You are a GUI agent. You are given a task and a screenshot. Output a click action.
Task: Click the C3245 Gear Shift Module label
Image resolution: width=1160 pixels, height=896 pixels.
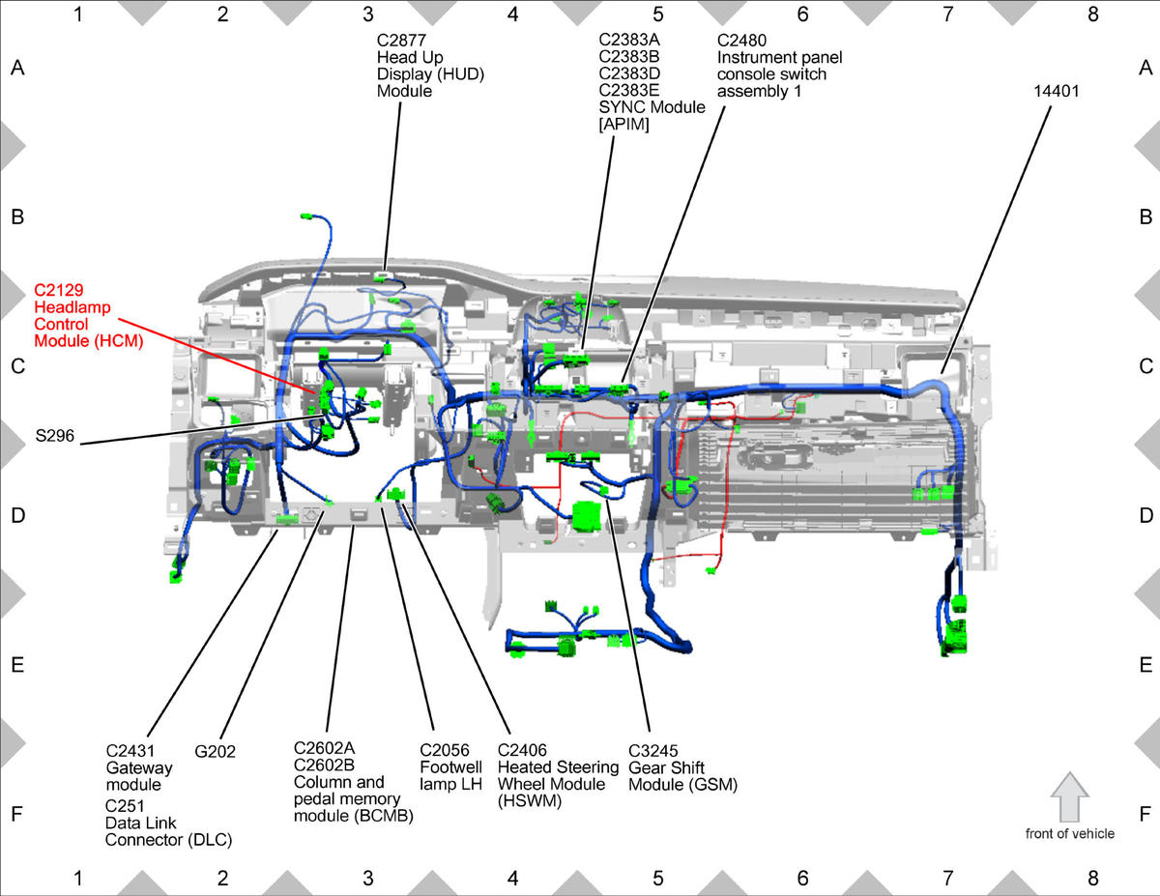[x=682, y=767]
